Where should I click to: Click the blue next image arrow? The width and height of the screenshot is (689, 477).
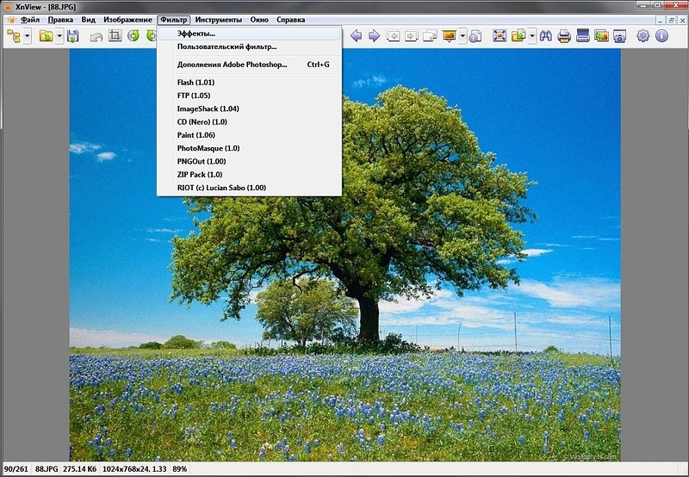click(x=374, y=36)
